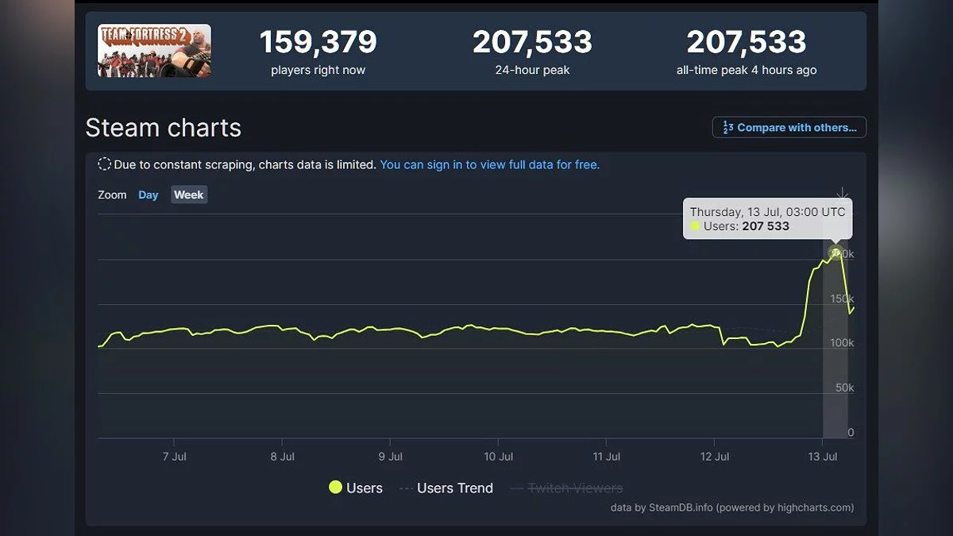Enable the Twitch Viewers legend series
The width and height of the screenshot is (953, 536).
click(x=566, y=488)
